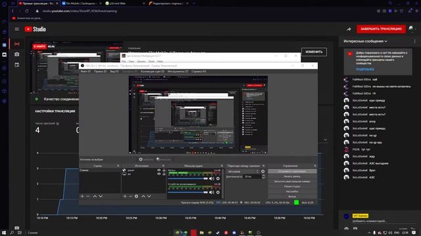The width and height of the screenshot is (421, 236).
Task: Pop out the OBS Scenes dock icon
Action: point(118,166)
